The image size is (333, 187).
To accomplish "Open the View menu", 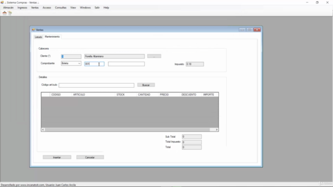I will (73, 8).
